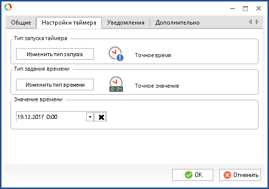Open the Уведомления tab
Screen dimensions: 269x189
coord(125,23)
